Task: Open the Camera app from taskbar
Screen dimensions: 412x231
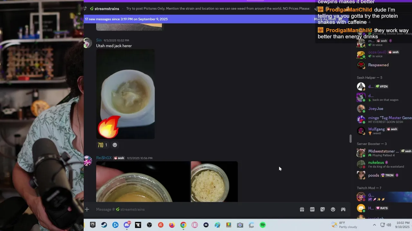Action: click(x=240, y=225)
